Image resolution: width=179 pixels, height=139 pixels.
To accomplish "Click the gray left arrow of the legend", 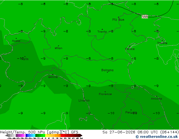I will click(6, 135).
